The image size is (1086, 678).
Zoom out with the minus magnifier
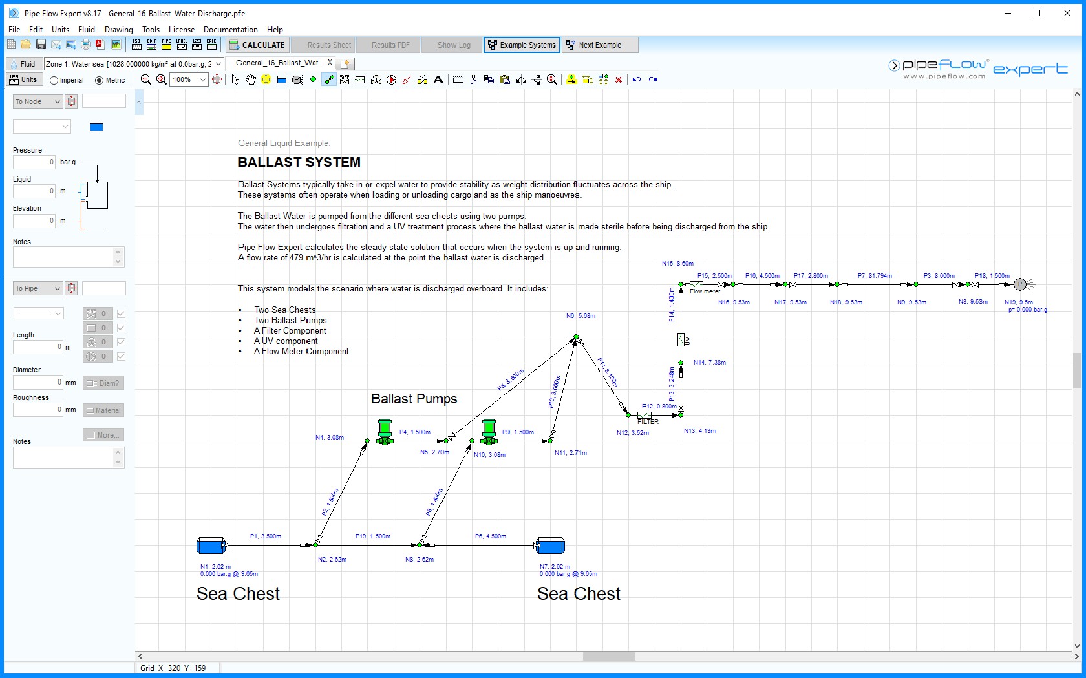(x=146, y=79)
